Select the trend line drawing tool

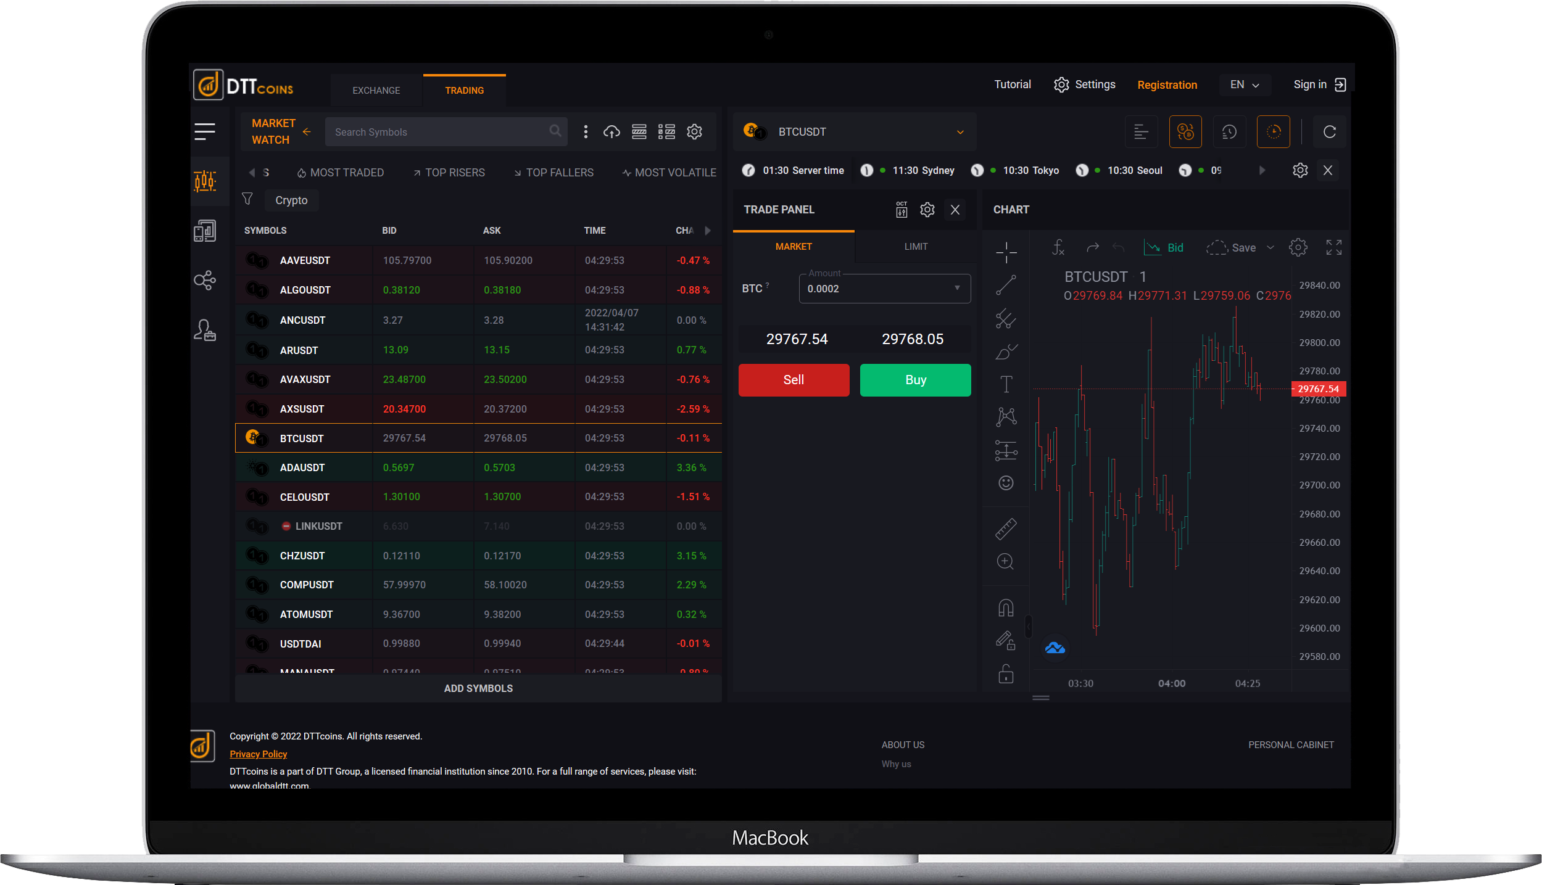(x=1006, y=285)
